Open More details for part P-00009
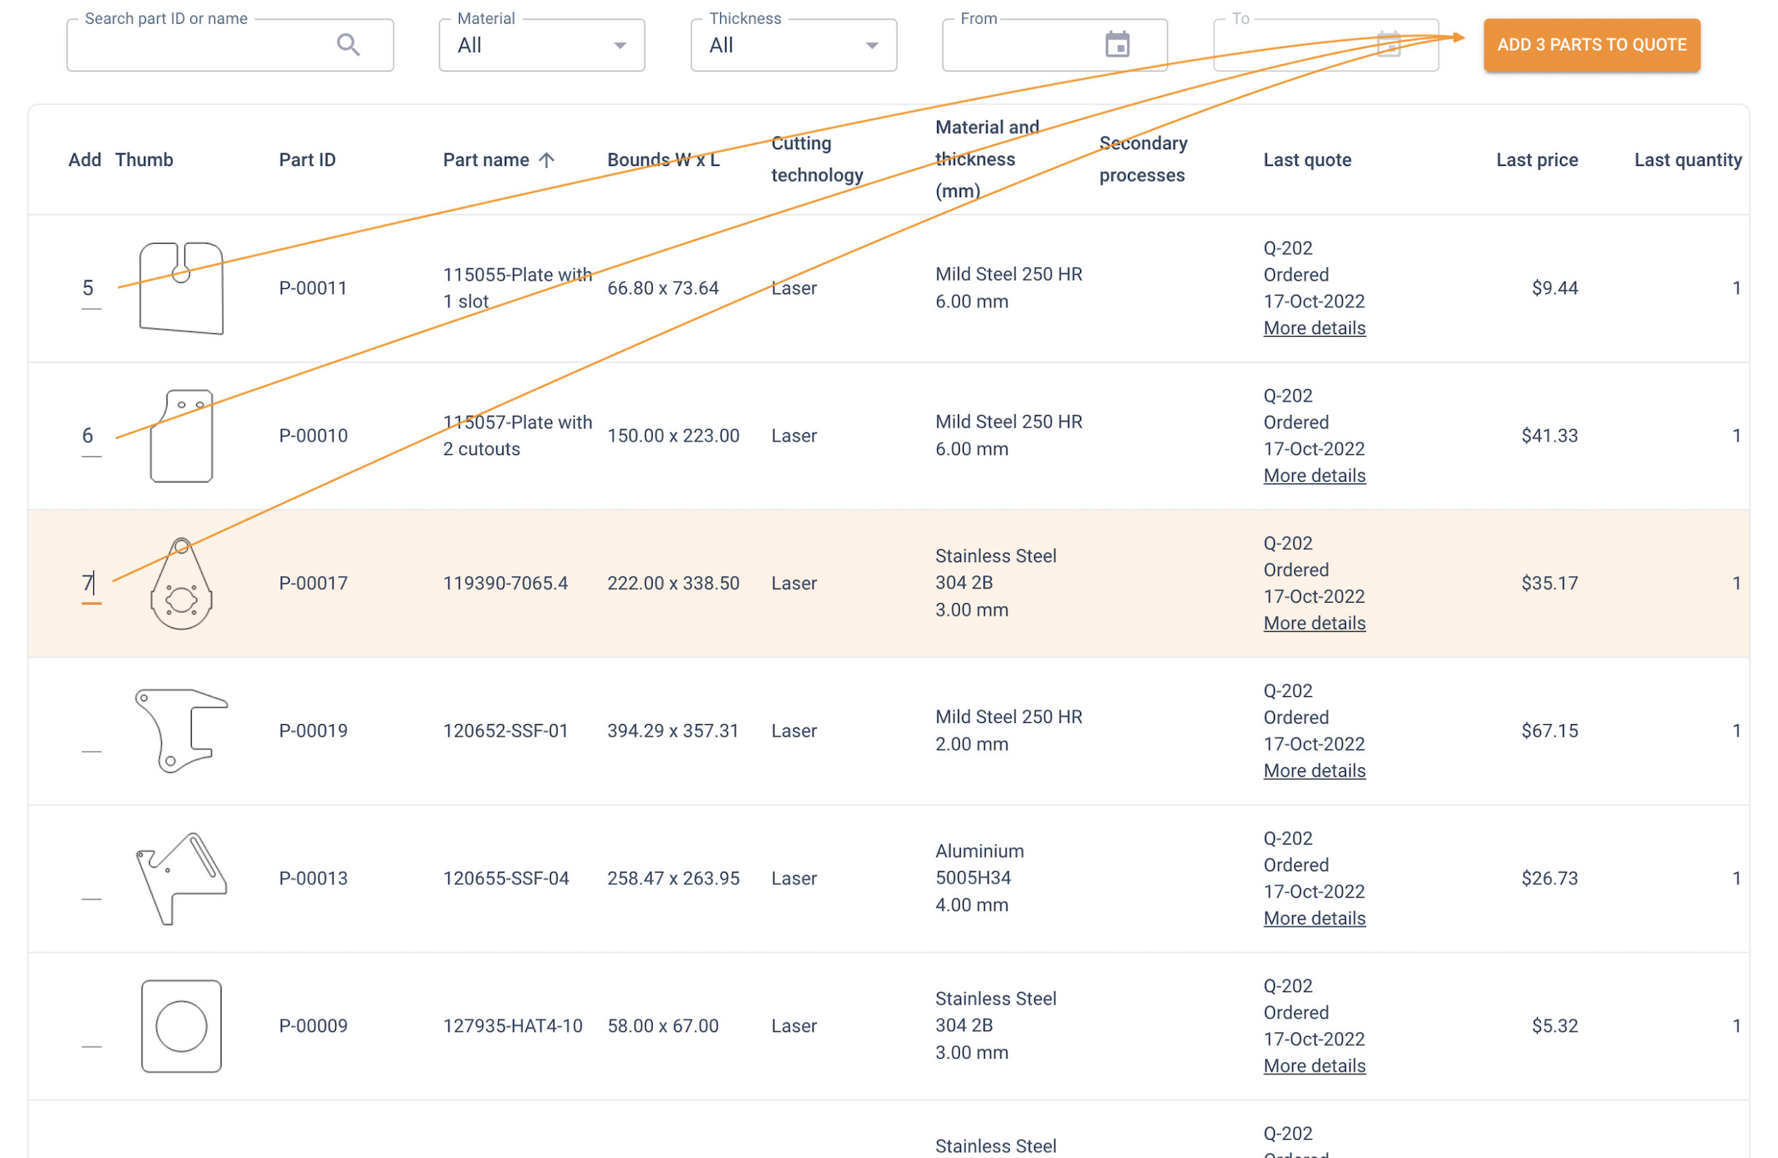Viewport: 1778px width, 1158px height. (1314, 1066)
